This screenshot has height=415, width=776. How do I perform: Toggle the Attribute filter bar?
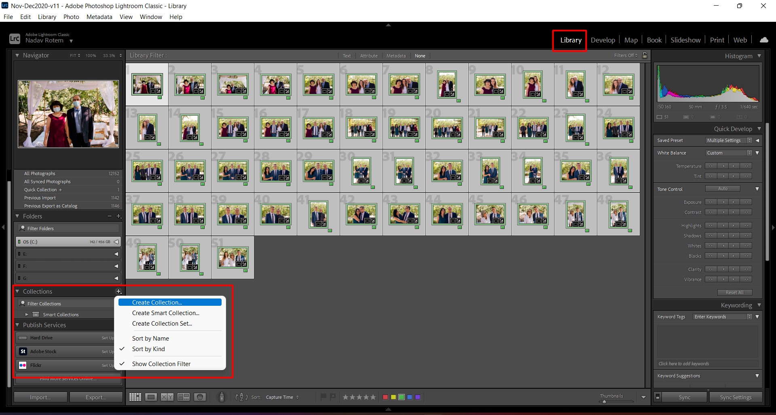(369, 56)
